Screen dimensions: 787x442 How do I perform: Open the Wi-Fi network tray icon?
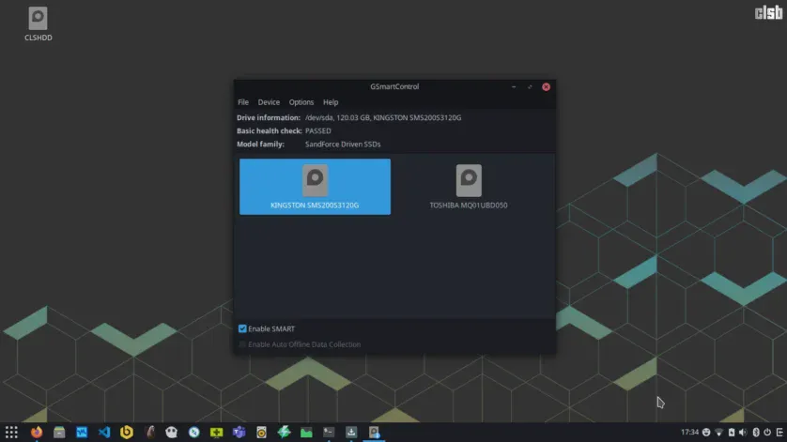(718, 433)
